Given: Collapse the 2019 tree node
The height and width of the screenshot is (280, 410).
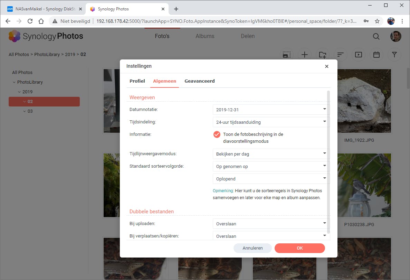Looking at the screenshot, I should tap(19, 92).
